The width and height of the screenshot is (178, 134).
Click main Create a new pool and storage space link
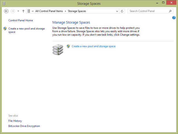tap(93, 46)
